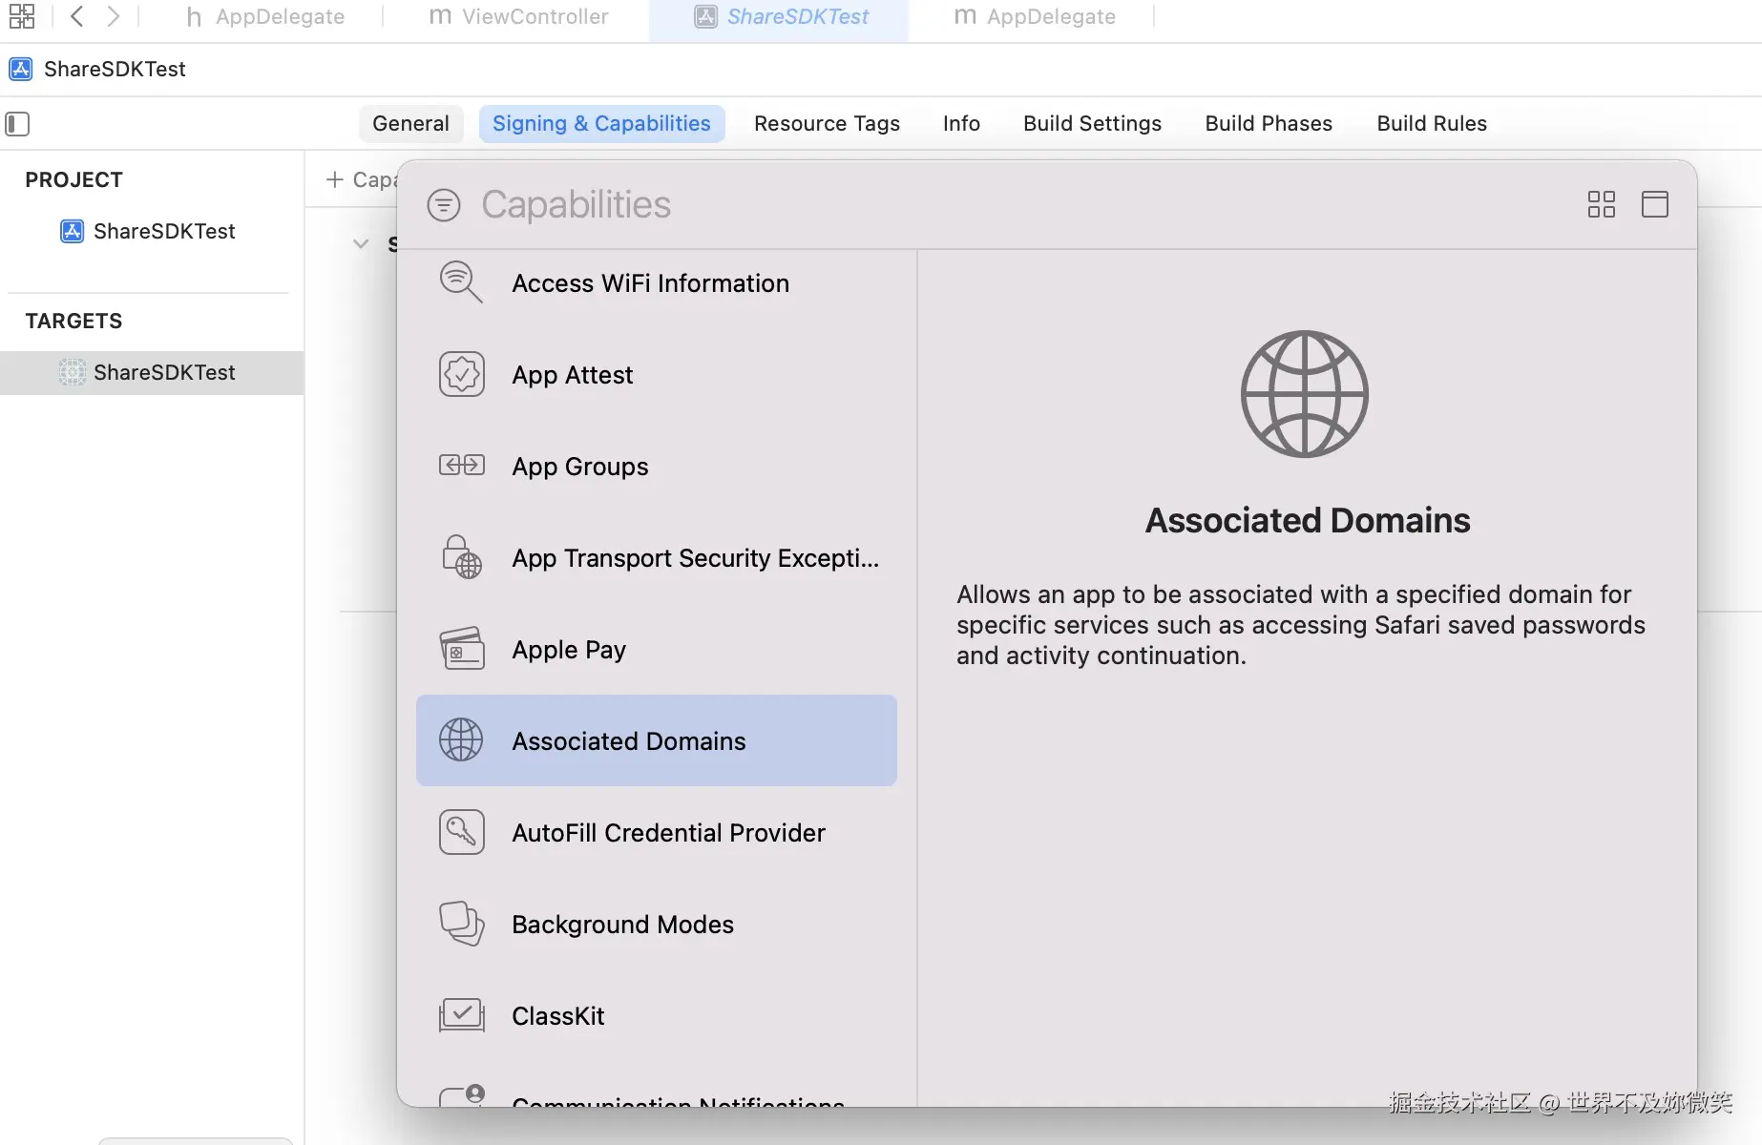Click the App Transport Security lock icon
The width and height of the screenshot is (1762, 1145).
coord(461,557)
